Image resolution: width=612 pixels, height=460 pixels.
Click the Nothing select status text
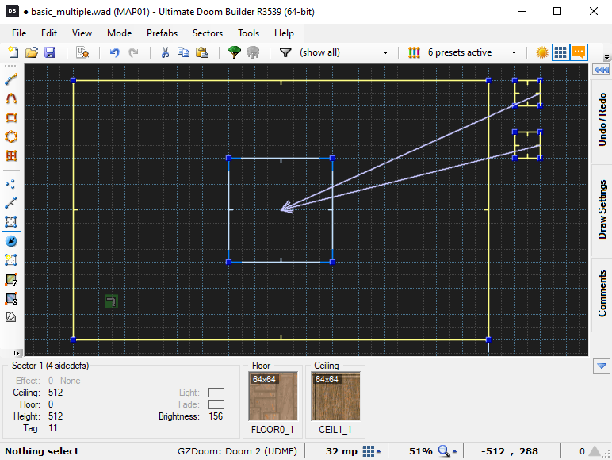(x=42, y=451)
